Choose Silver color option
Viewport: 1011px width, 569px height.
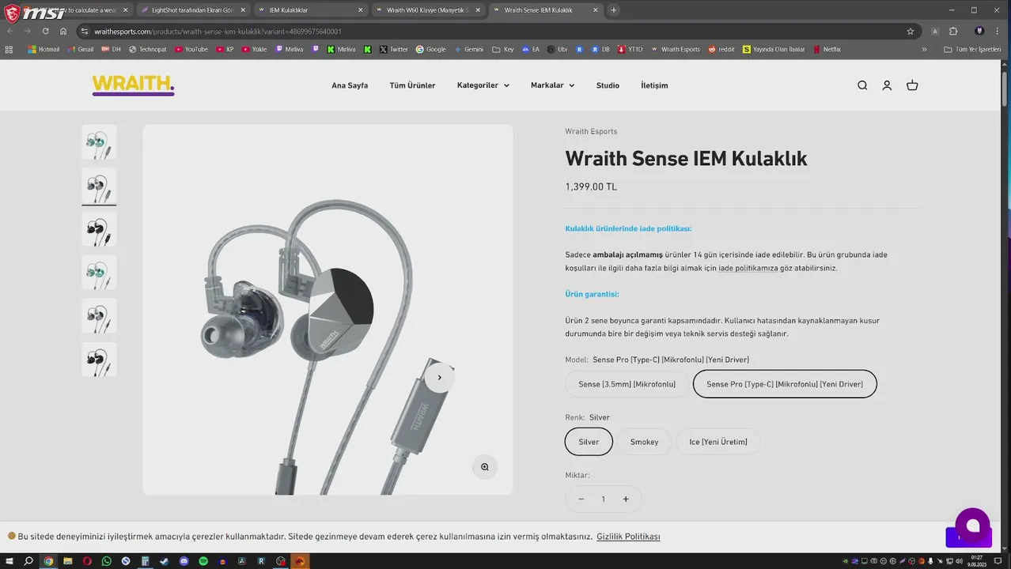pyautogui.click(x=589, y=442)
